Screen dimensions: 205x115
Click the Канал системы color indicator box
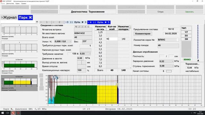169,71
